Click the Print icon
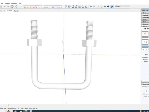 (12, 7)
